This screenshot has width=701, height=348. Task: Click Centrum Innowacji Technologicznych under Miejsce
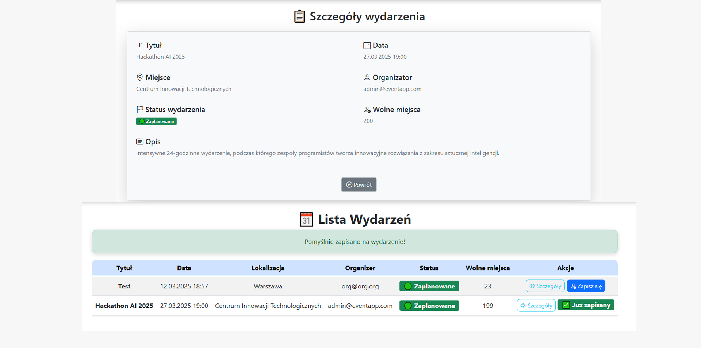point(184,89)
